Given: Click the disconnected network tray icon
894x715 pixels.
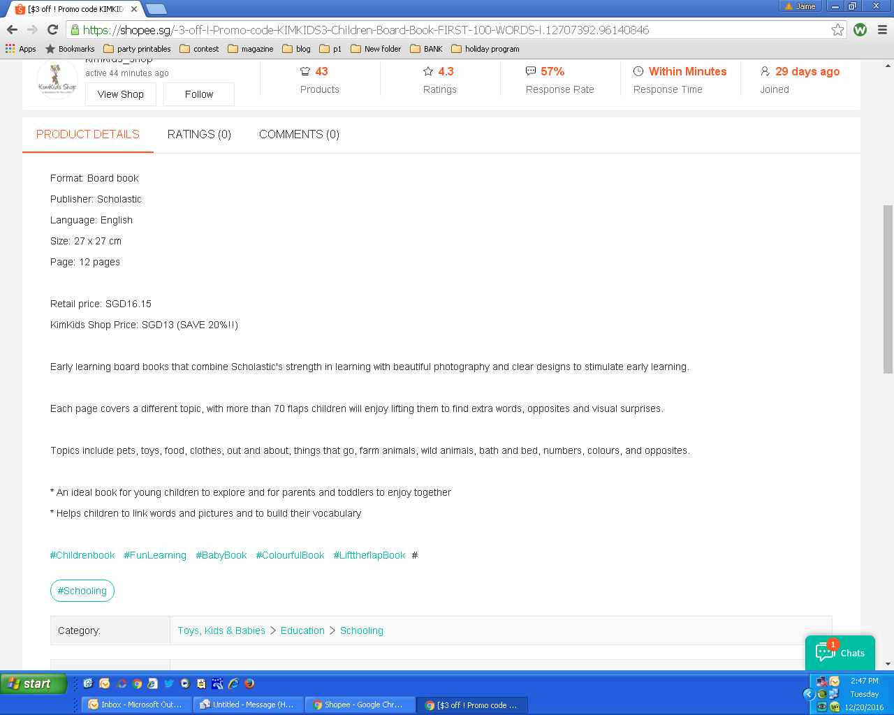Looking at the screenshot, I should click(x=822, y=681).
